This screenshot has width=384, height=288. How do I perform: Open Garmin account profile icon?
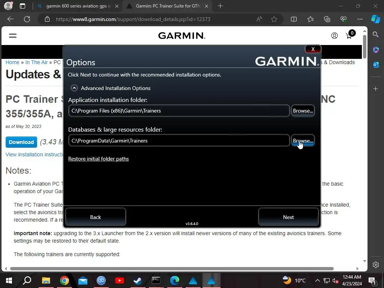[x=334, y=36]
